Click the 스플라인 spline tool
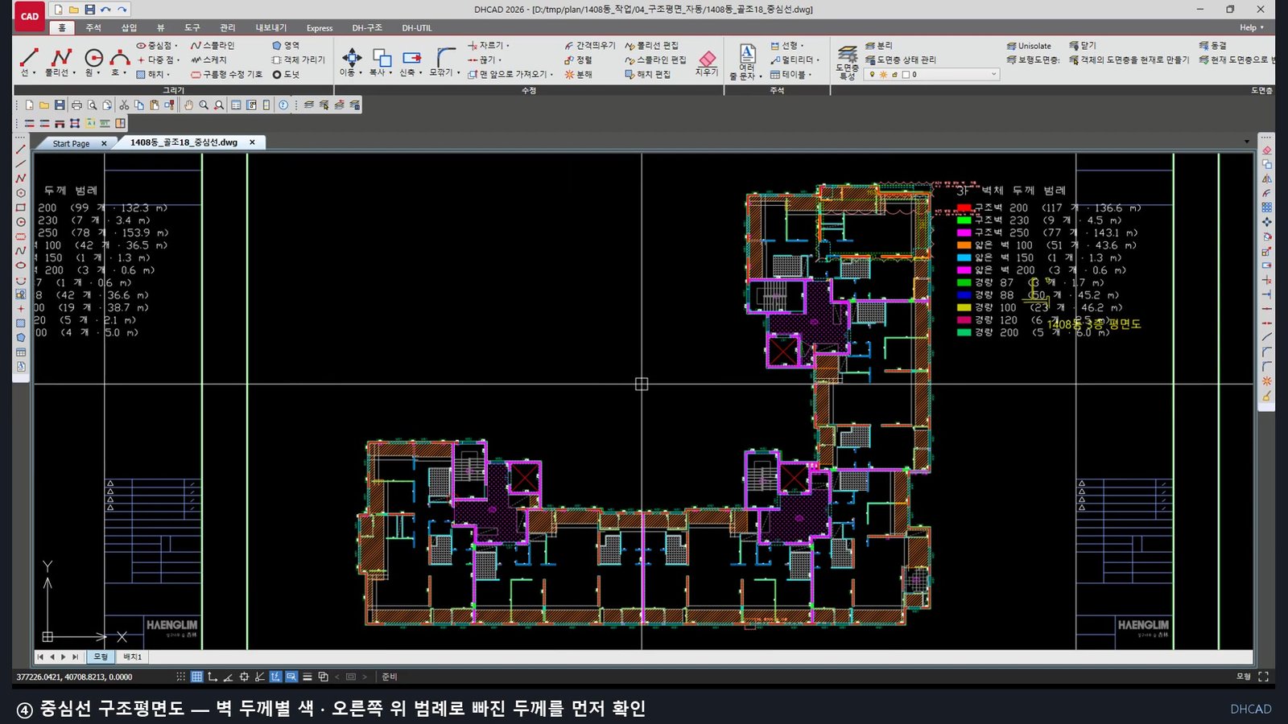This screenshot has height=724, width=1288. click(213, 46)
